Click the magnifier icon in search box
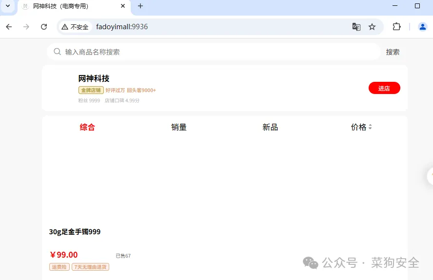 tap(57, 52)
